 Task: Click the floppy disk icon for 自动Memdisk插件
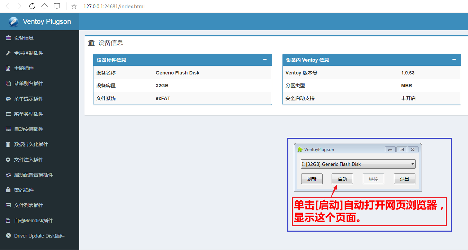[x=8, y=221]
